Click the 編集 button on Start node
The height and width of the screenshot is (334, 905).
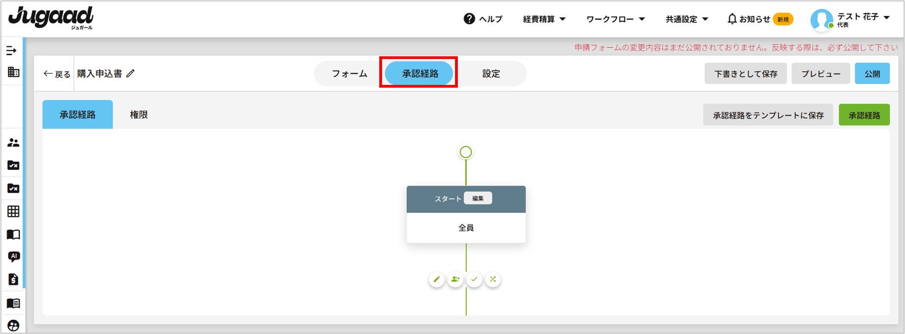coord(478,198)
